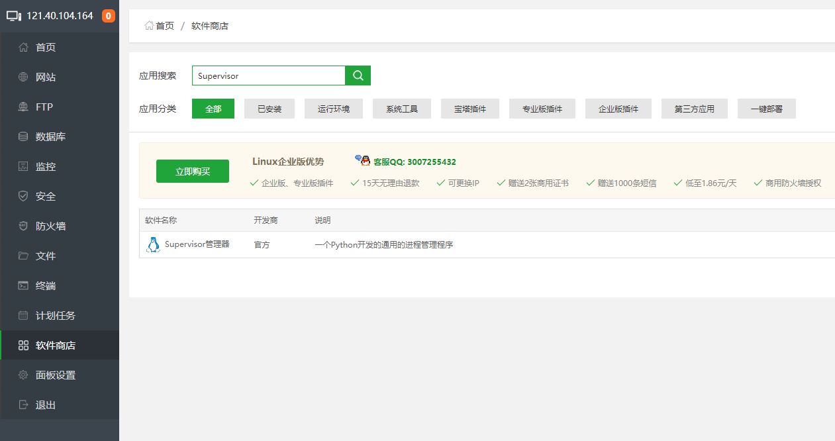Image resolution: width=835 pixels, height=441 pixels.
Task: Start the search with magnifier button
Action: pos(358,75)
